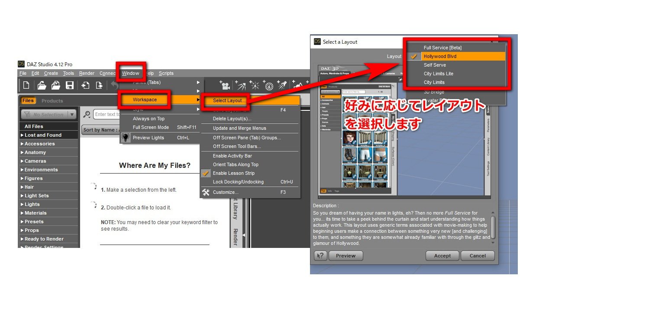662x318 pixels.
Task: Click the Undo arrow icon
Action: click(114, 85)
